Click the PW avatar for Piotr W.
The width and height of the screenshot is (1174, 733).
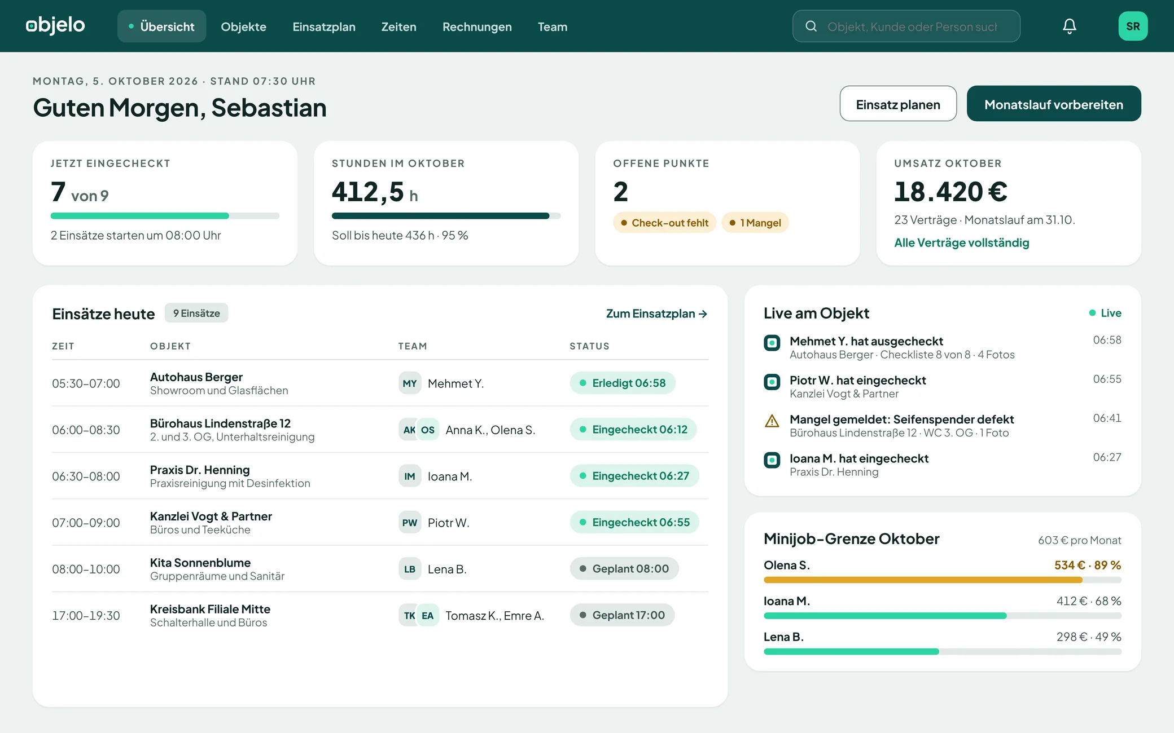pos(410,523)
